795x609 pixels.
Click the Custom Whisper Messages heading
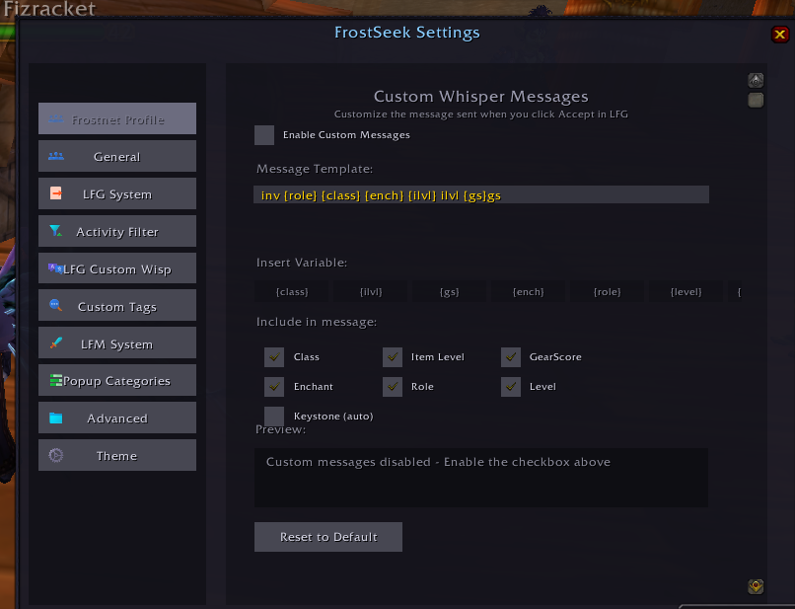[480, 97]
